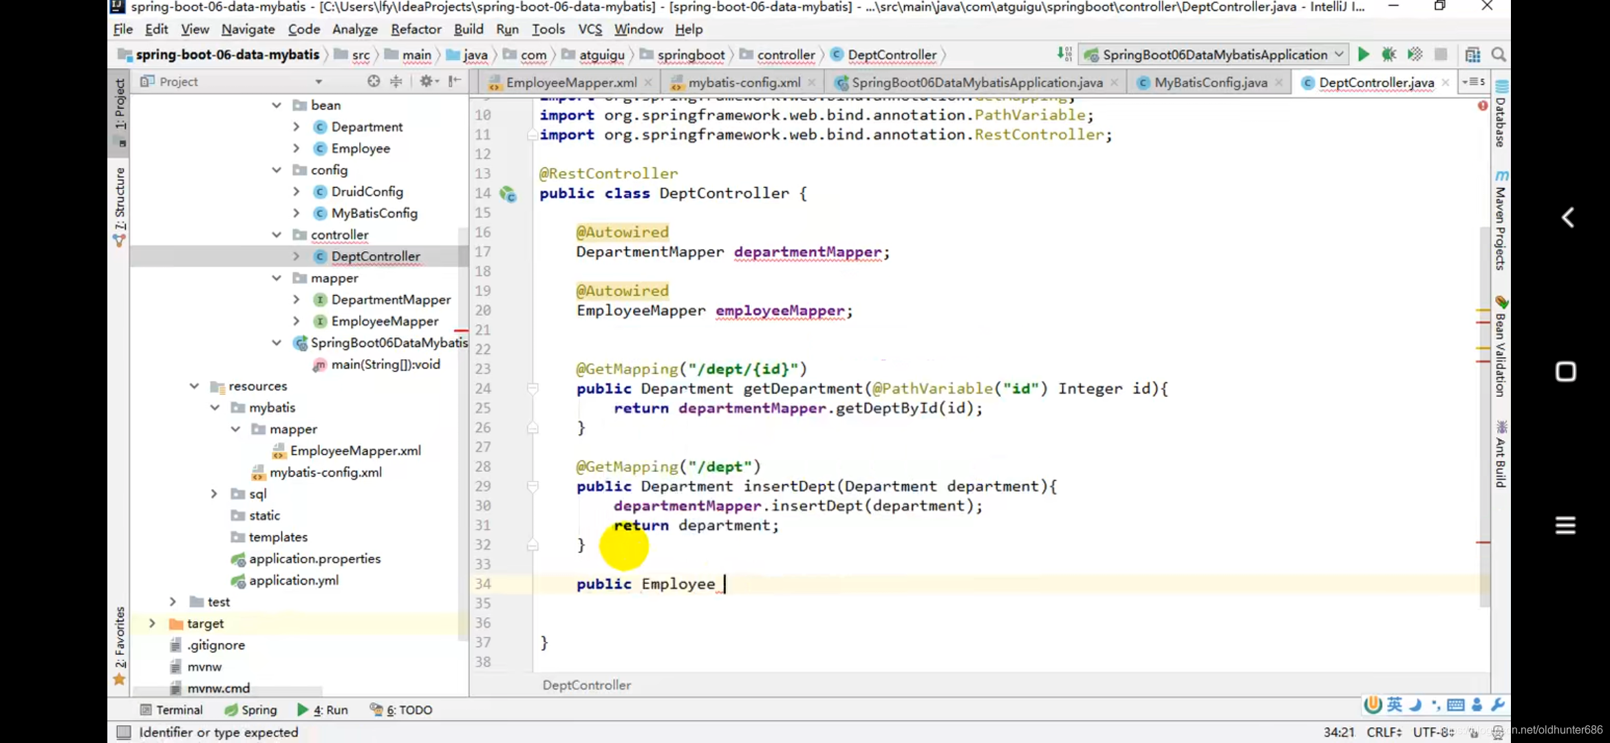Click the green Run application icon
Viewport: 1610px width, 743px height.
point(1363,54)
